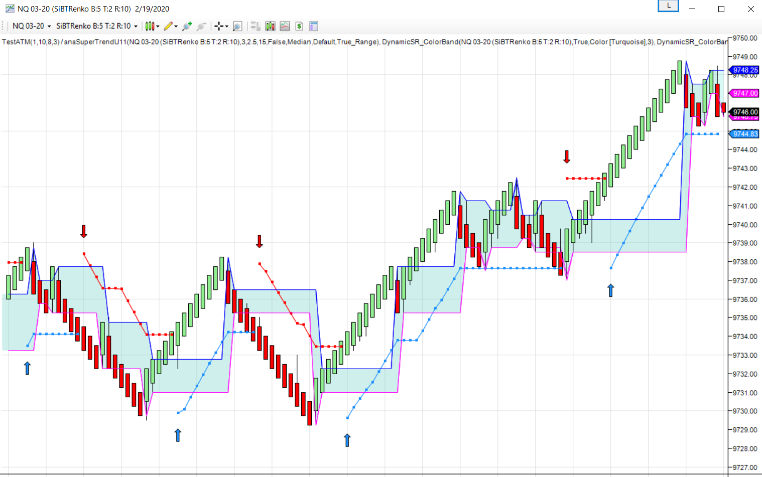The width and height of the screenshot is (762, 477).
Task: Click the 9743.00 price axis label
Action: click(x=745, y=169)
